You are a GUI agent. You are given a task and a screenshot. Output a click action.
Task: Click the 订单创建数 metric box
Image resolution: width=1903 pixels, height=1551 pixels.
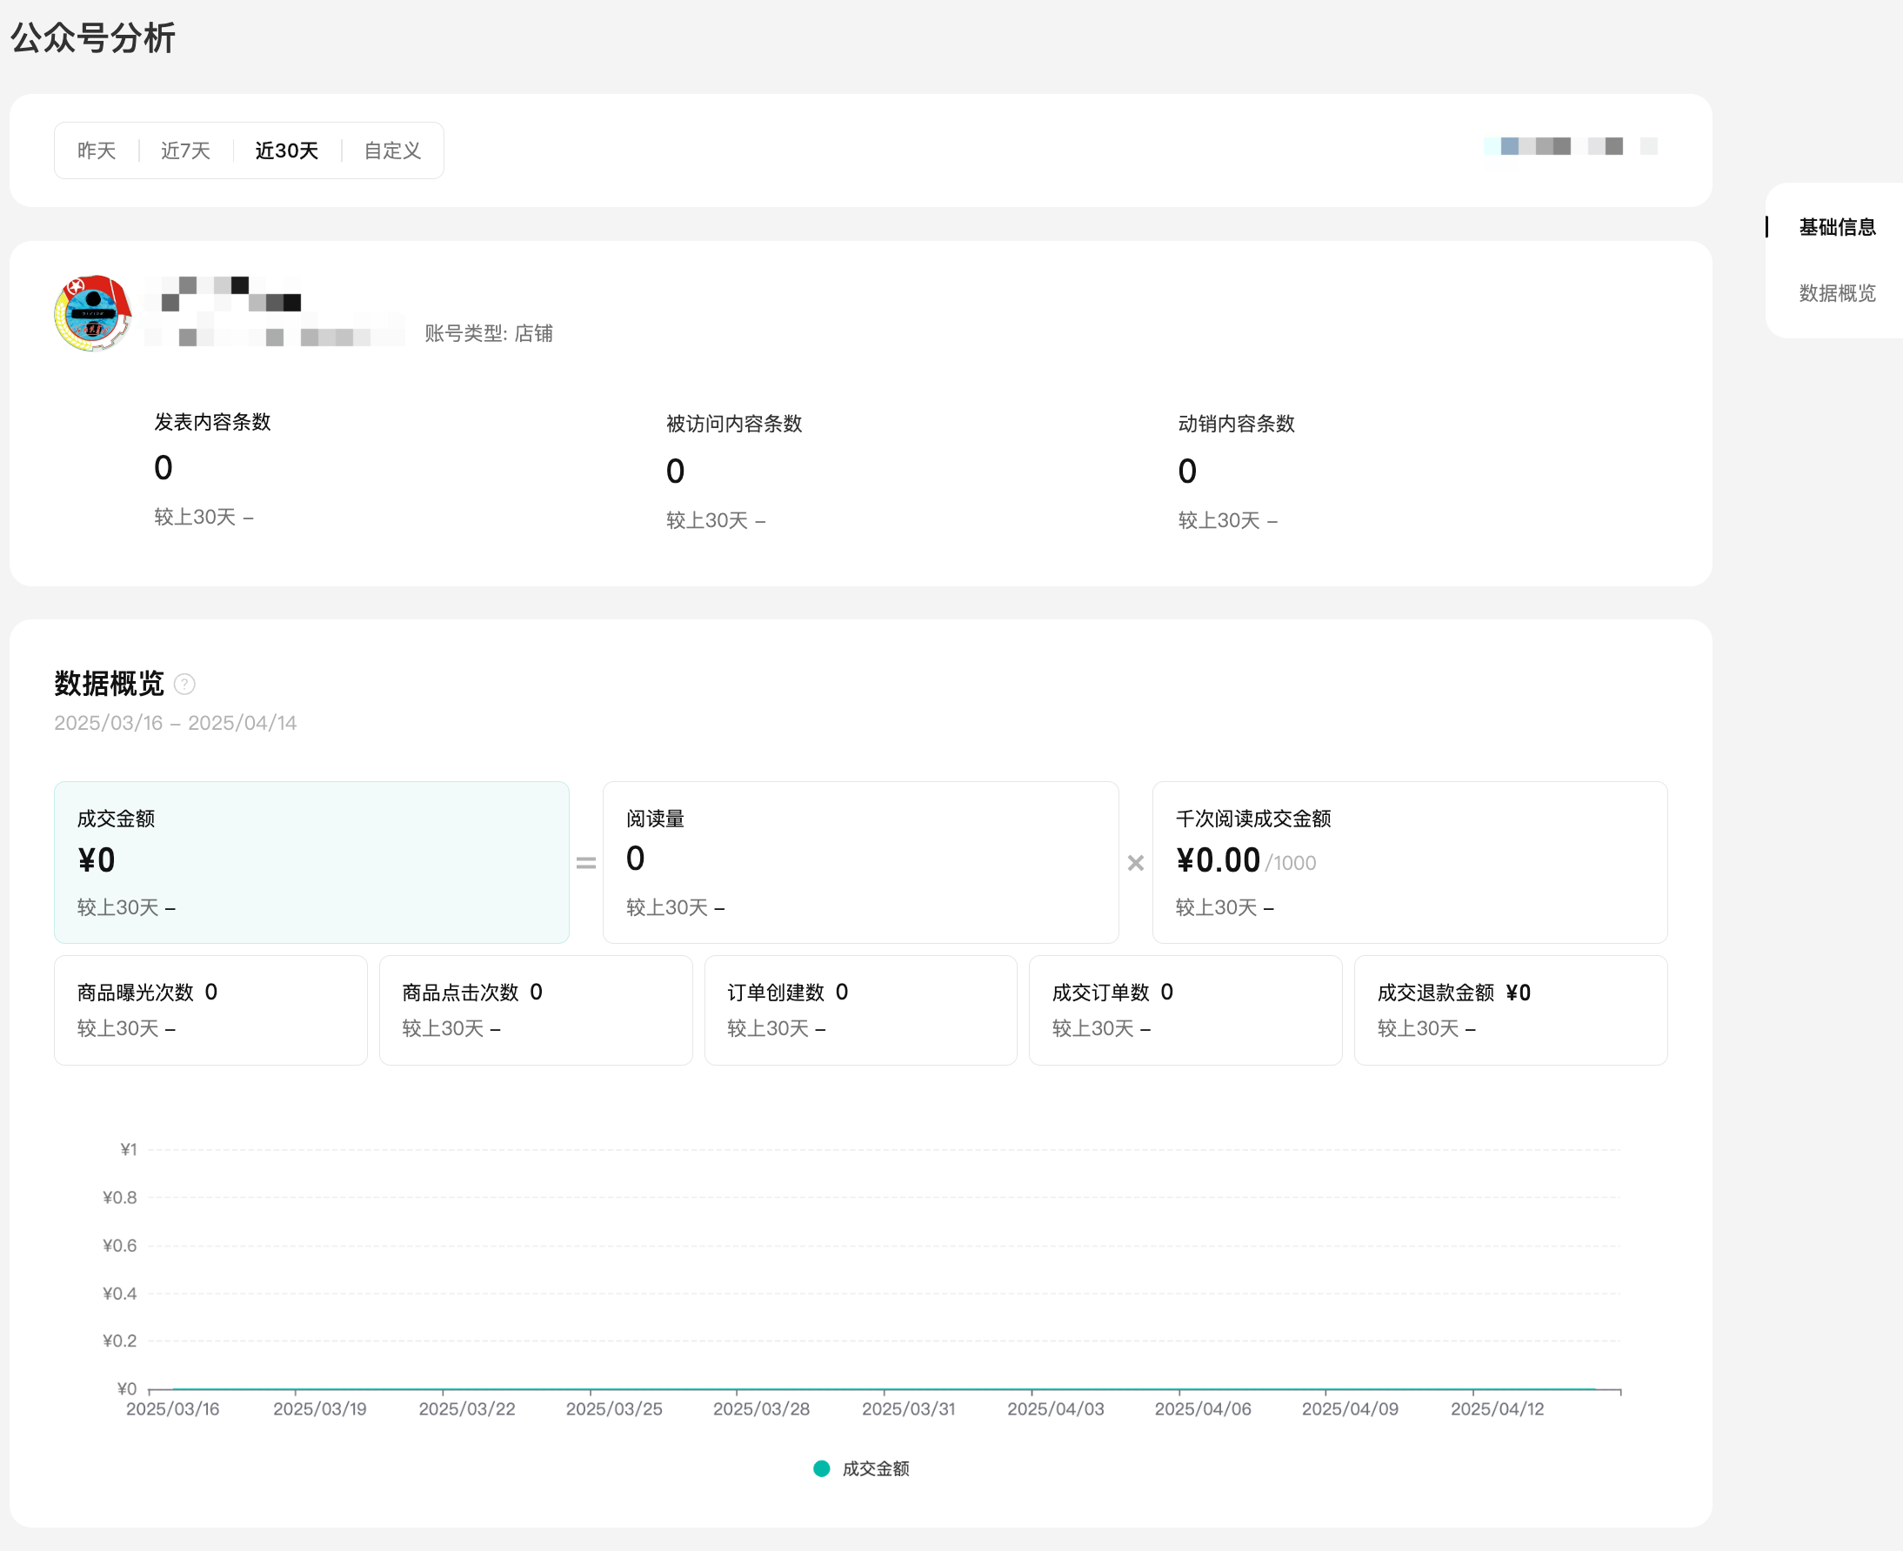(860, 1010)
